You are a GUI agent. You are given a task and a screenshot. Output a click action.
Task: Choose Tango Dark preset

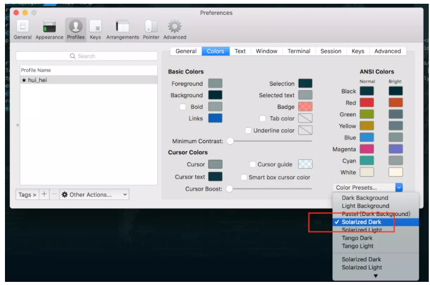click(x=357, y=238)
